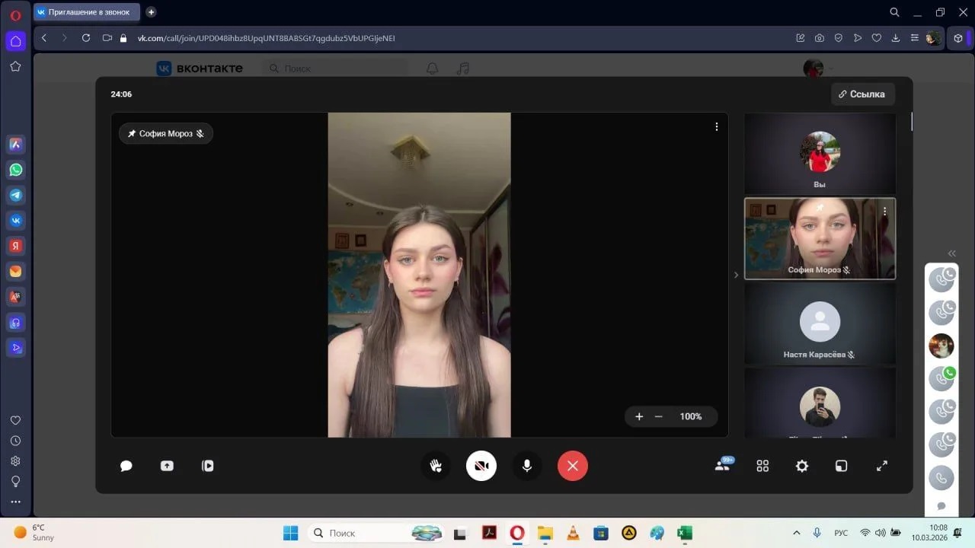Image resolution: width=975 pixels, height=548 pixels.
Task: Raise your hand in the call
Action: 436,466
